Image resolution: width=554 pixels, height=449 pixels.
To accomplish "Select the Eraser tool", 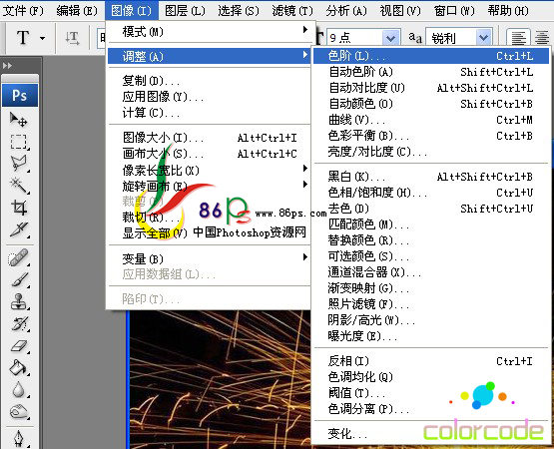I will click(19, 346).
